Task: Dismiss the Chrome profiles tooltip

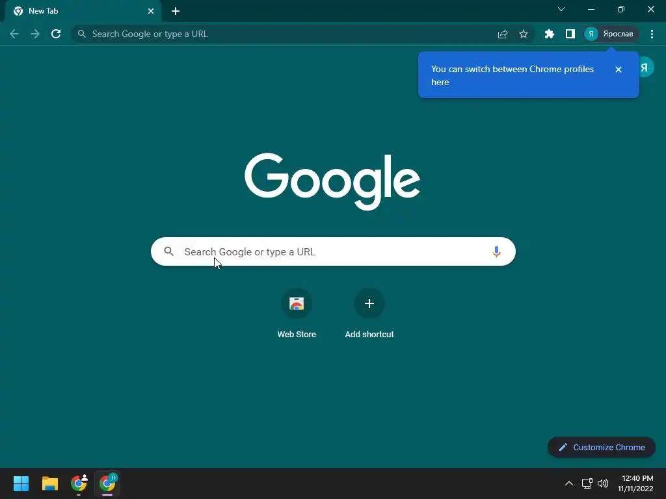Action: (x=619, y=70)
